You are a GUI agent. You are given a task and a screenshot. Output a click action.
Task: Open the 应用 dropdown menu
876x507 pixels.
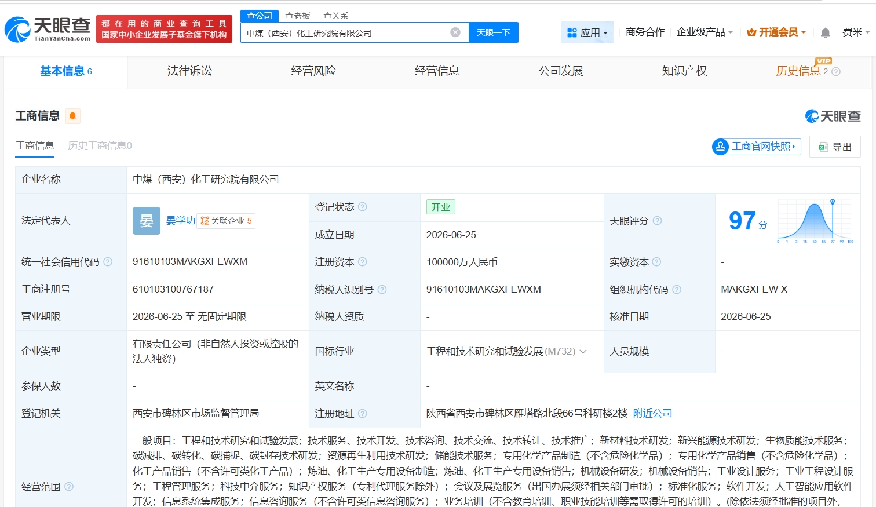pos(587,32)
